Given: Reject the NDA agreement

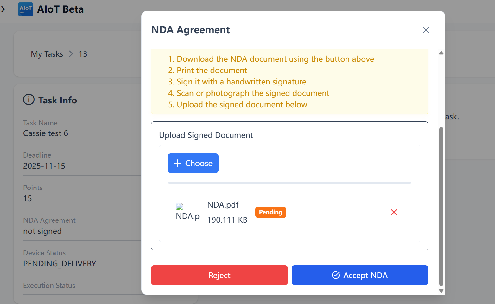Looking at the screenshot, I should [219, 275].
